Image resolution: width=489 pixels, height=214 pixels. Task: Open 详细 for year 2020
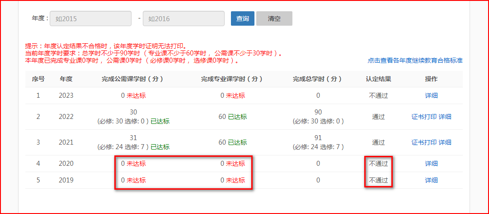pos(431,163)
